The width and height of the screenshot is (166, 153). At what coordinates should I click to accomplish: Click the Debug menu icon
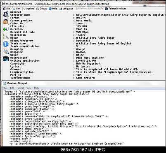[x=38, y=9]
